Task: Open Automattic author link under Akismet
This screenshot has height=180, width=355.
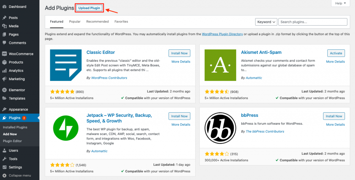Action: pos(254,78)
